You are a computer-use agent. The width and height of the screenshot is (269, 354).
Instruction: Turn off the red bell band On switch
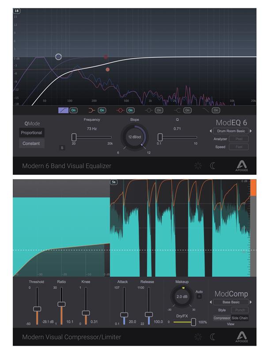130,110
